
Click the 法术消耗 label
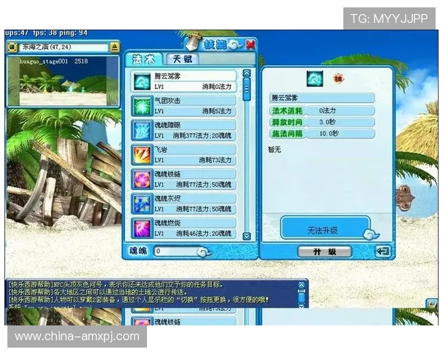tap(287, 111)
